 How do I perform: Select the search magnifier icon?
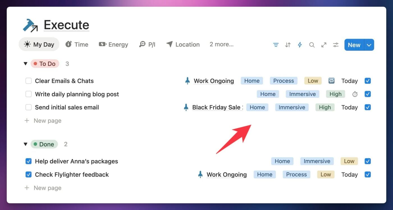[312, 45]
